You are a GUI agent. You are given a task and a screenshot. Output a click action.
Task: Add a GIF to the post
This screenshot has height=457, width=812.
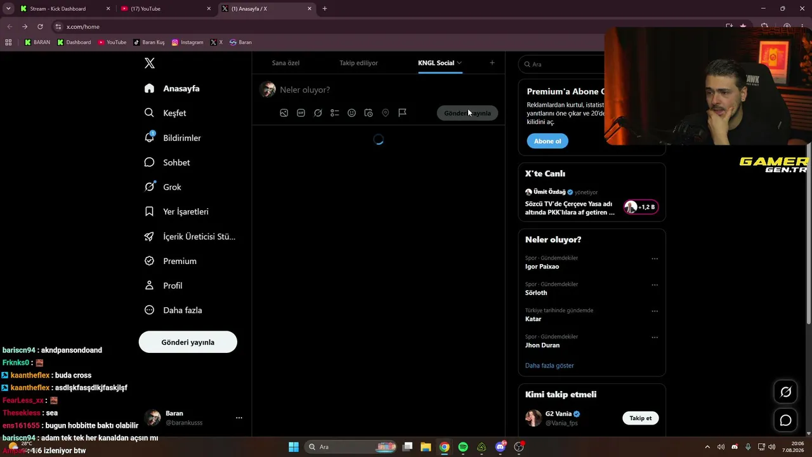pyautogui.click(x=301, y=113)
